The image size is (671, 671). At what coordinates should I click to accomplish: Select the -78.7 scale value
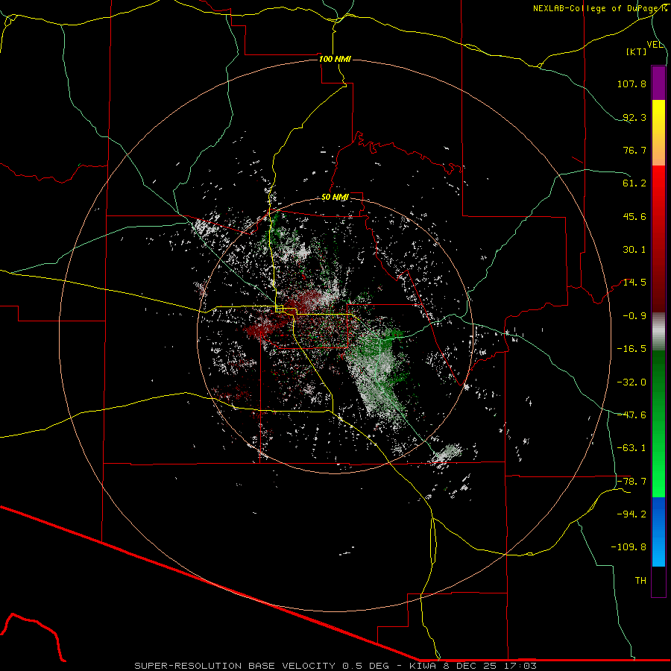pos(631,482)
